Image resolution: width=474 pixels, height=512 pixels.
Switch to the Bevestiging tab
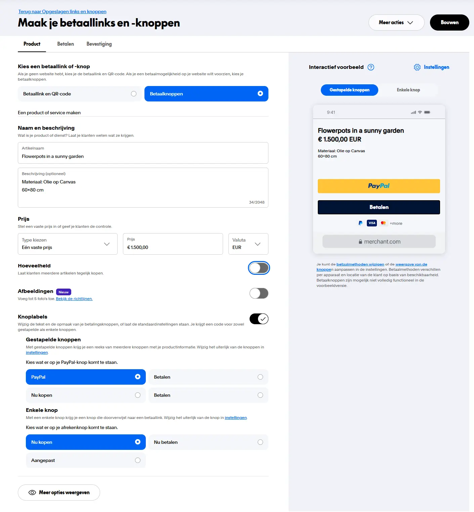tap(99, 44)
